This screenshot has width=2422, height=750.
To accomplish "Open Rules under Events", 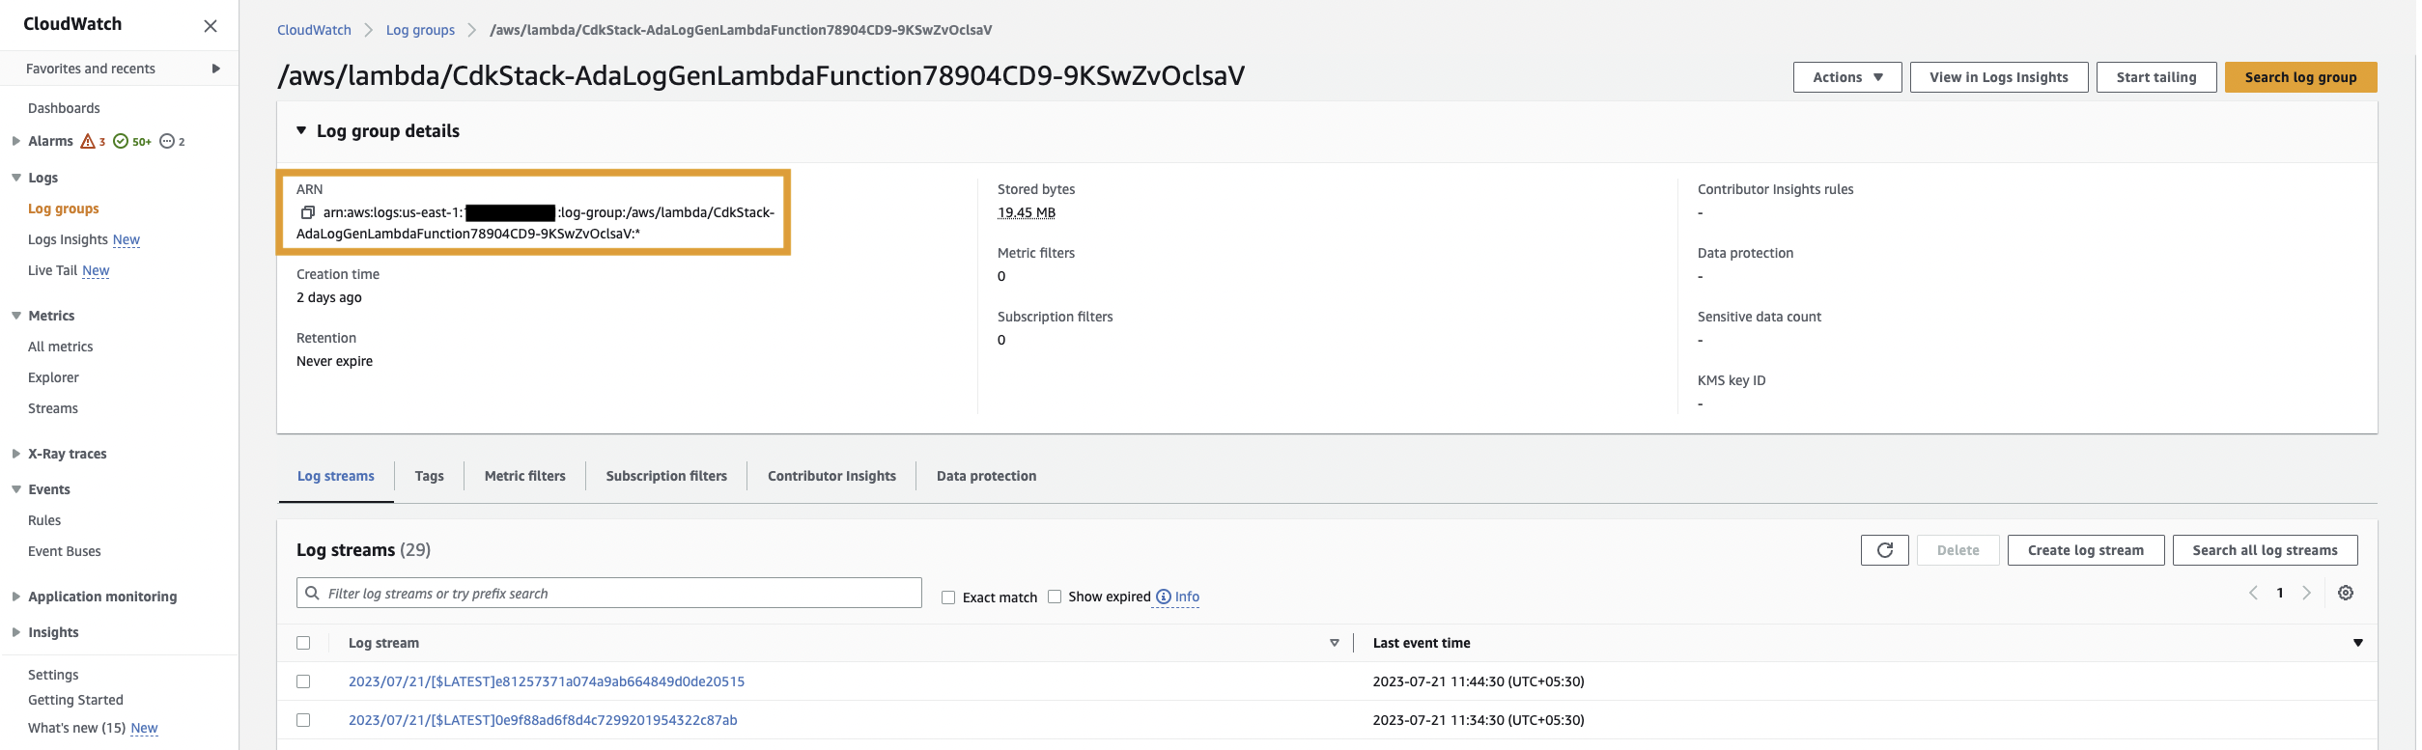I will tap(44, 520).
